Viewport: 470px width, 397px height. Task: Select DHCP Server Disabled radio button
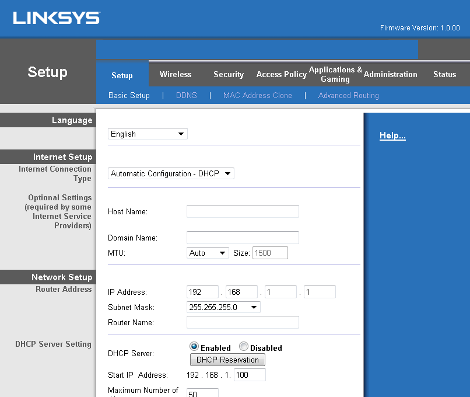click(244, 347)
